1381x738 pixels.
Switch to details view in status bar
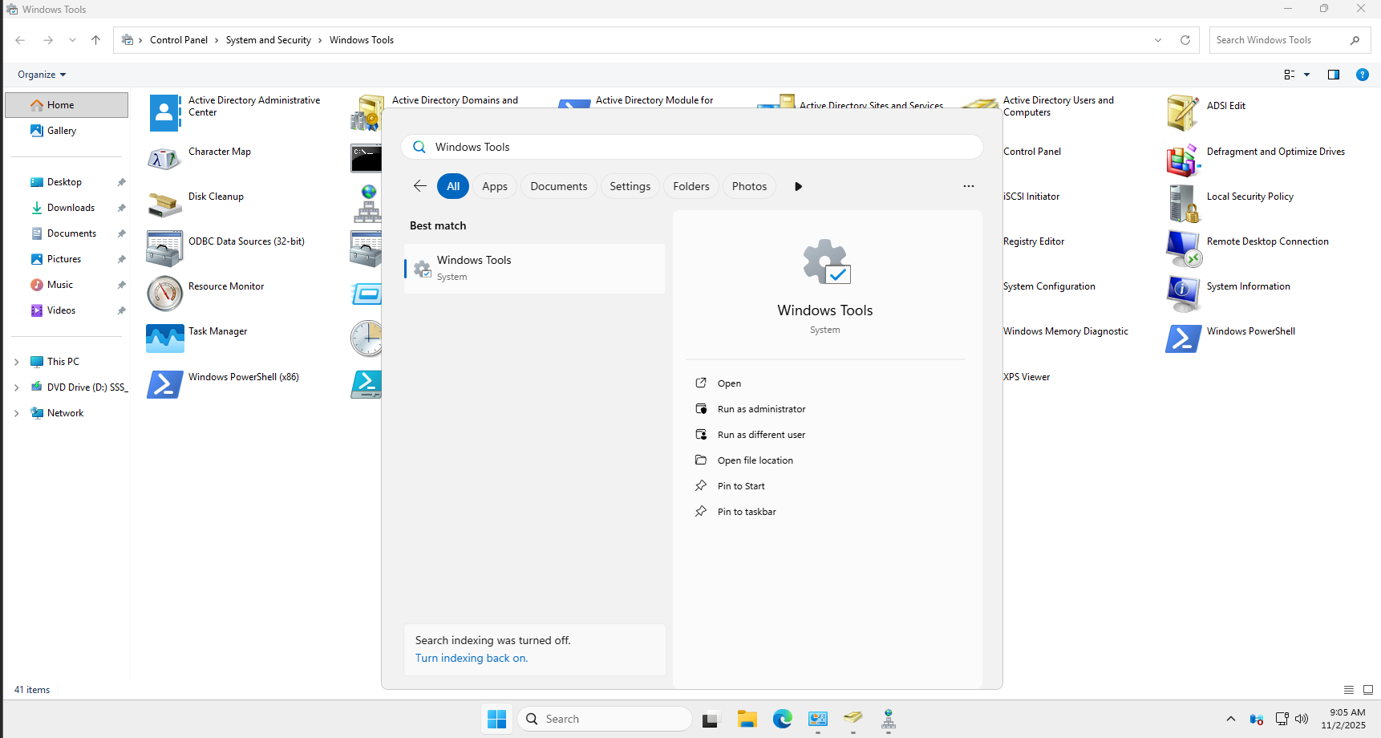click(x=1349, y=690)
